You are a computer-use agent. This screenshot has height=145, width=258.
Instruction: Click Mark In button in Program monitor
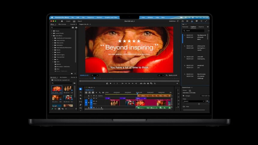114,84
